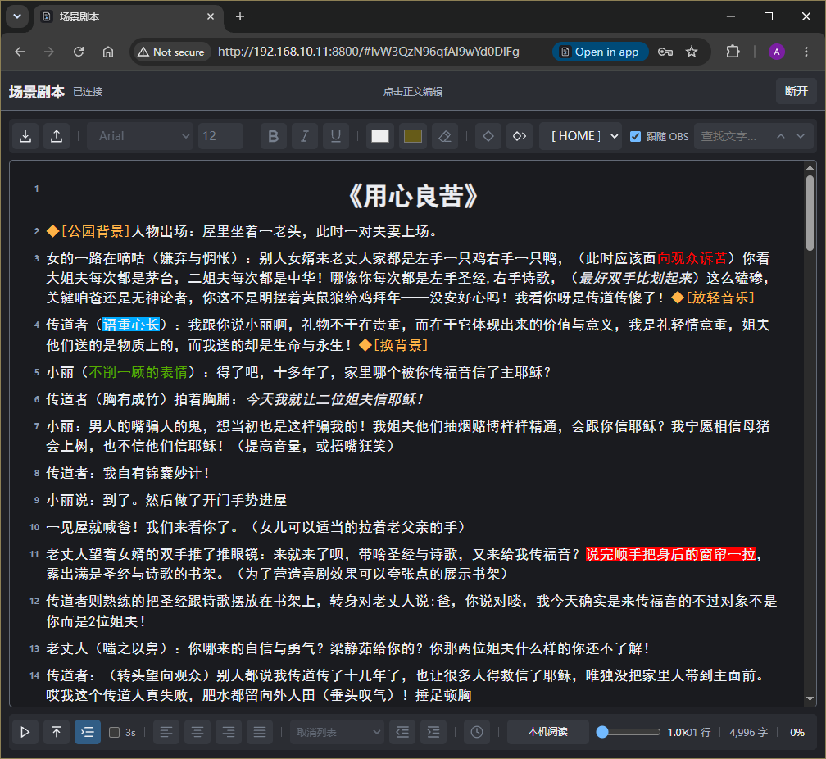
Task: Click the diamond-with-arrow marker icon
Action: tap(520, 137)
